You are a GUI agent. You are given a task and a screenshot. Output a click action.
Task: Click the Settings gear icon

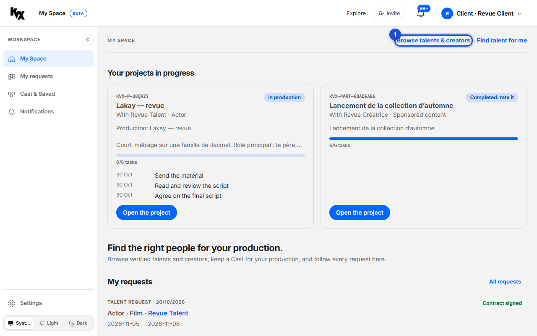coord(12,303)
